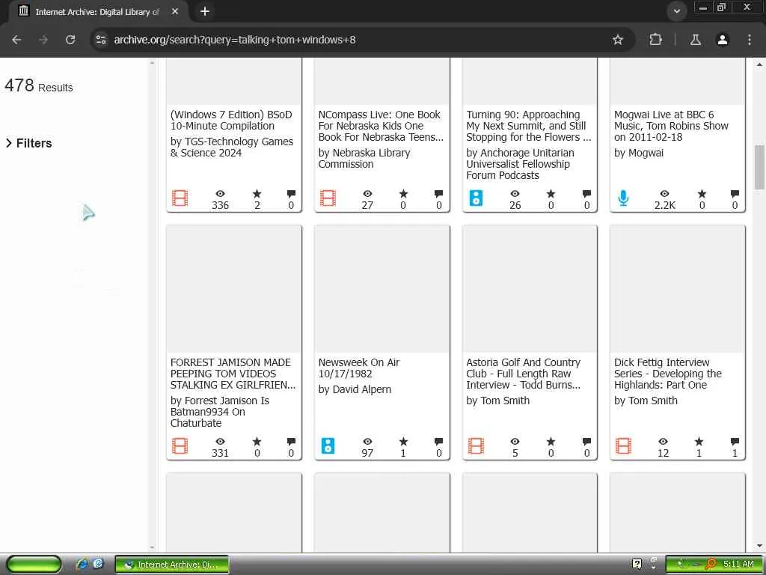Open the profile avatar menu
766x575 pixels.
(x=723, y=40)
